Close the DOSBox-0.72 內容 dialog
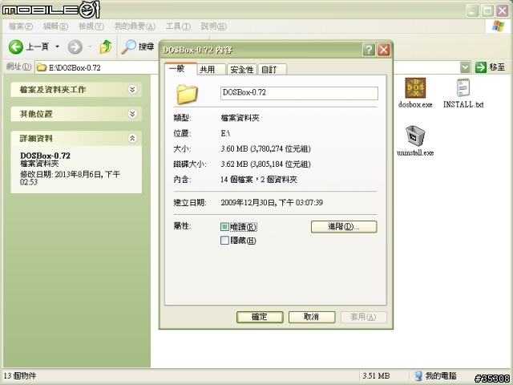513x385 pixels. (383, 50)
